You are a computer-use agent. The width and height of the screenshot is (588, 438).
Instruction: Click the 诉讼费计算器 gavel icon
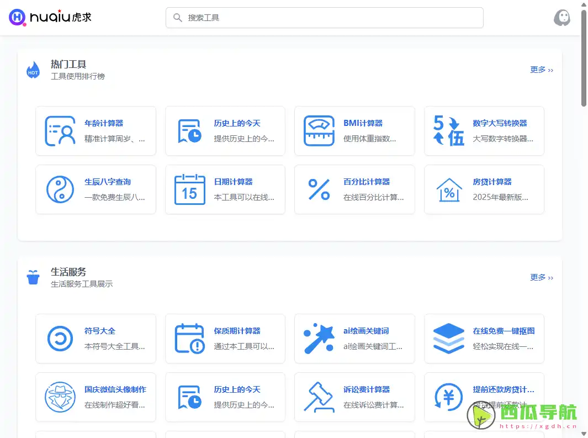[319, 397]
